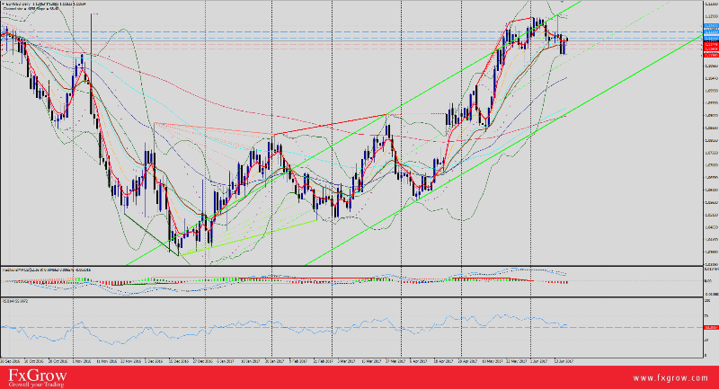Click the Channel indicator label under the chart title
The image size is (719, 389).
click(34, 10)
